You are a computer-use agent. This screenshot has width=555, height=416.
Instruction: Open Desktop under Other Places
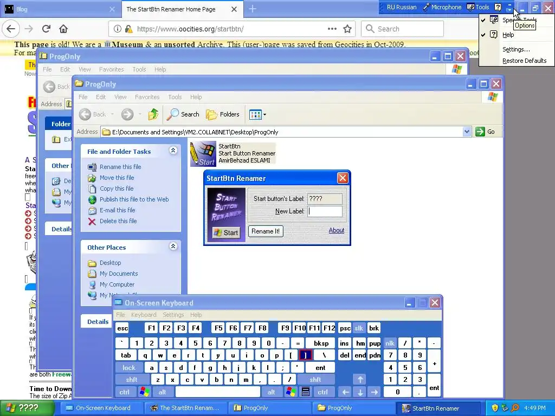(x=110, y=263)
